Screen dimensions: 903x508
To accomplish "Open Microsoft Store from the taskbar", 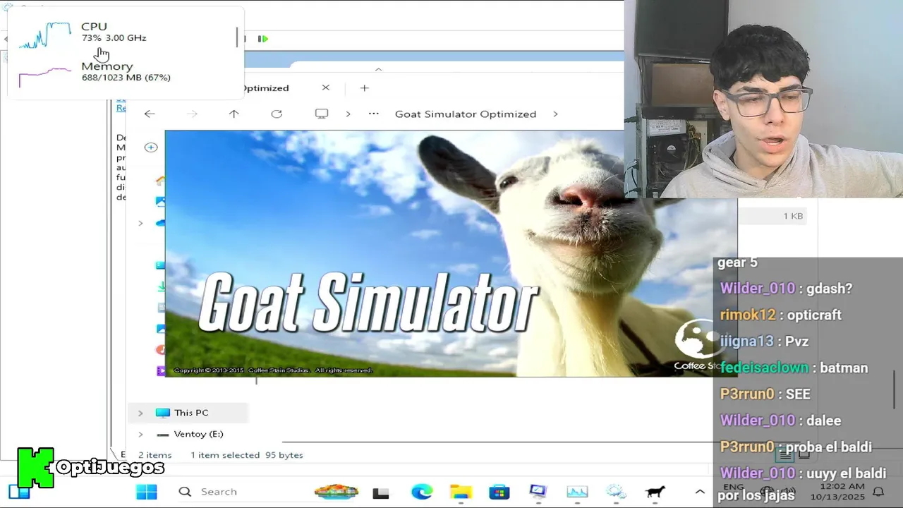I will click(499, 492).
